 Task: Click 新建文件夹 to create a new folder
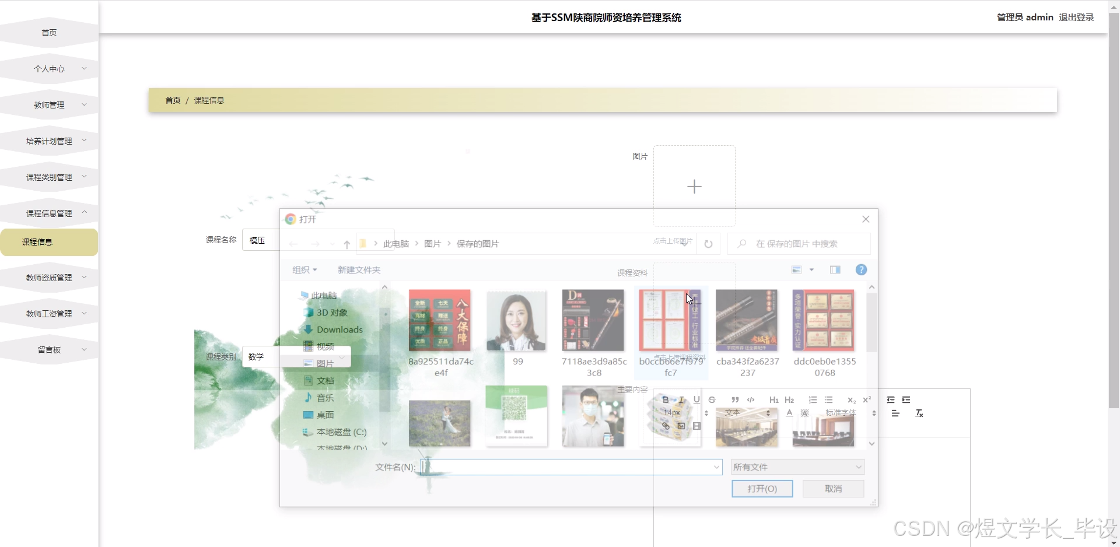pyautogui.click(x=359, y=269)
